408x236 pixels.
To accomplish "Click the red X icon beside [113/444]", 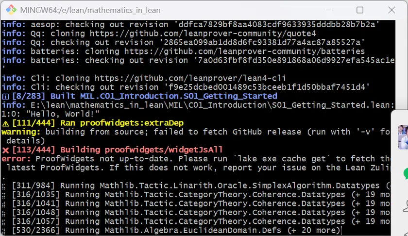I will coord(5,150).
